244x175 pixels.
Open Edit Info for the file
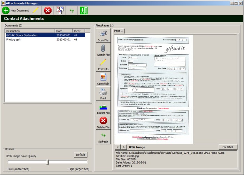point(104,65)
